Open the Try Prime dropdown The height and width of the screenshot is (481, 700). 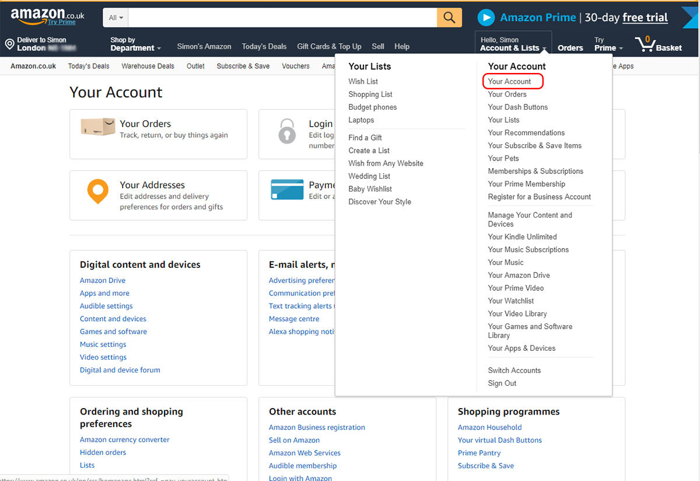[x=607, y=43]
